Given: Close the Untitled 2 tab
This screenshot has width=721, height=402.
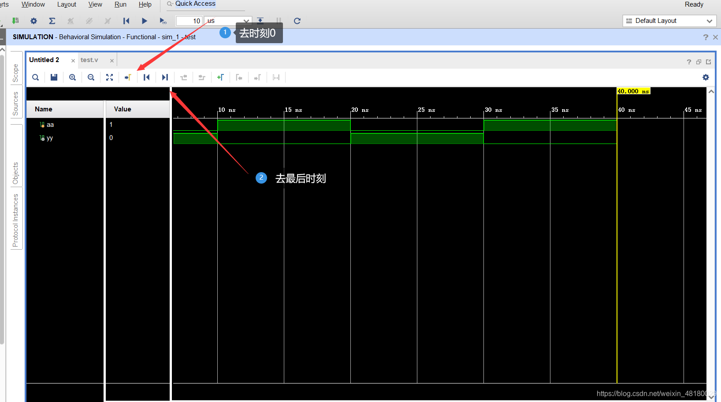Looking at the screenshot, I should (73, 61).
